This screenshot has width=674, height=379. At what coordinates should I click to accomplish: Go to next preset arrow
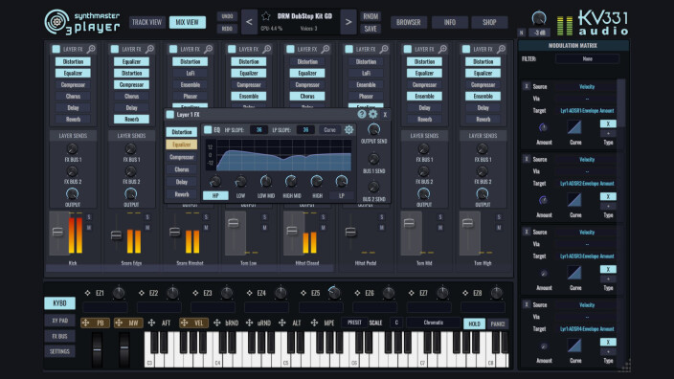pyautogui.click(x=348, y=22)
